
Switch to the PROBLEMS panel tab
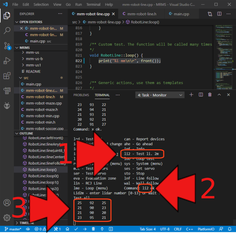tap(81, 95)
